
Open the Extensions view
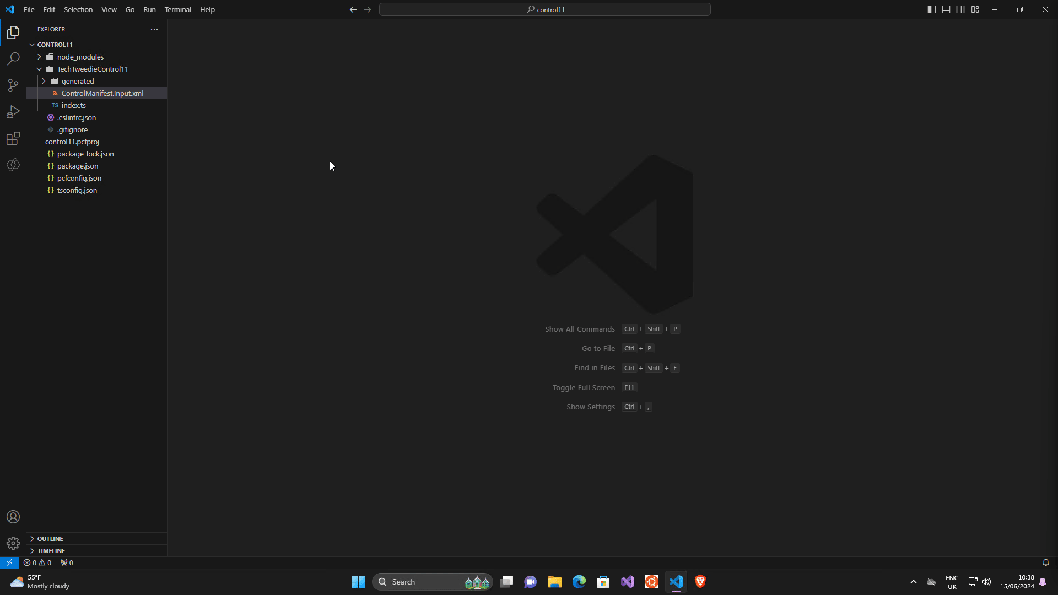(13, 138)
